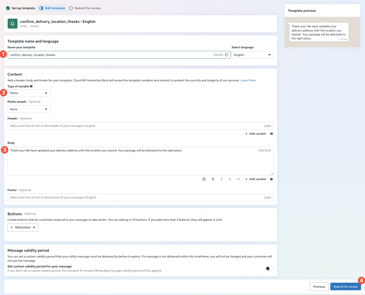
Task: Click the 'Message validity period' heading
Action: click(x=28, y=250)
